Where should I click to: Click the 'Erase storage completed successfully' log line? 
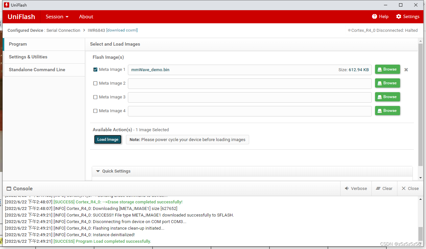pos(94,202)
